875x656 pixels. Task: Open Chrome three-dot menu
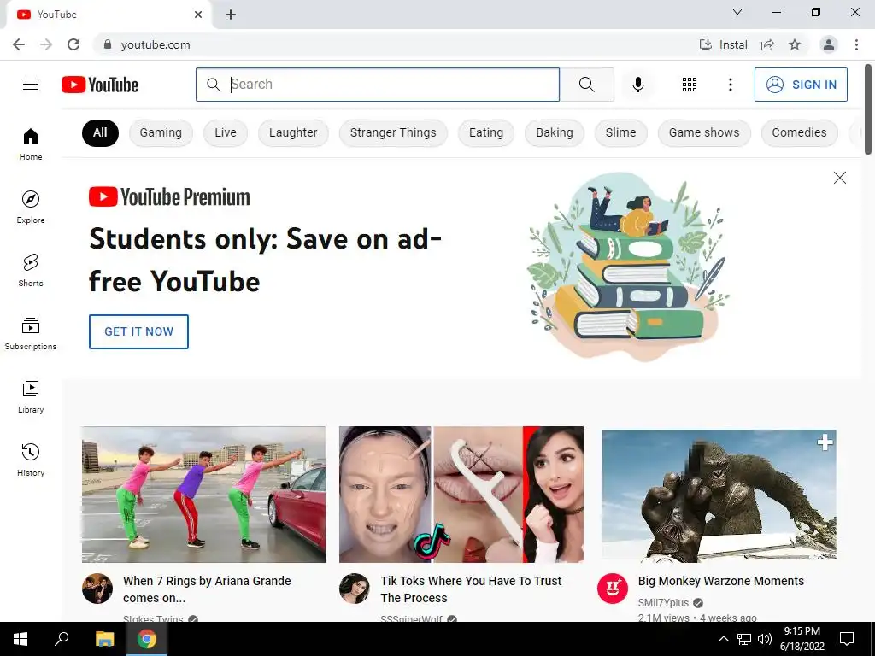click(856, 44)
